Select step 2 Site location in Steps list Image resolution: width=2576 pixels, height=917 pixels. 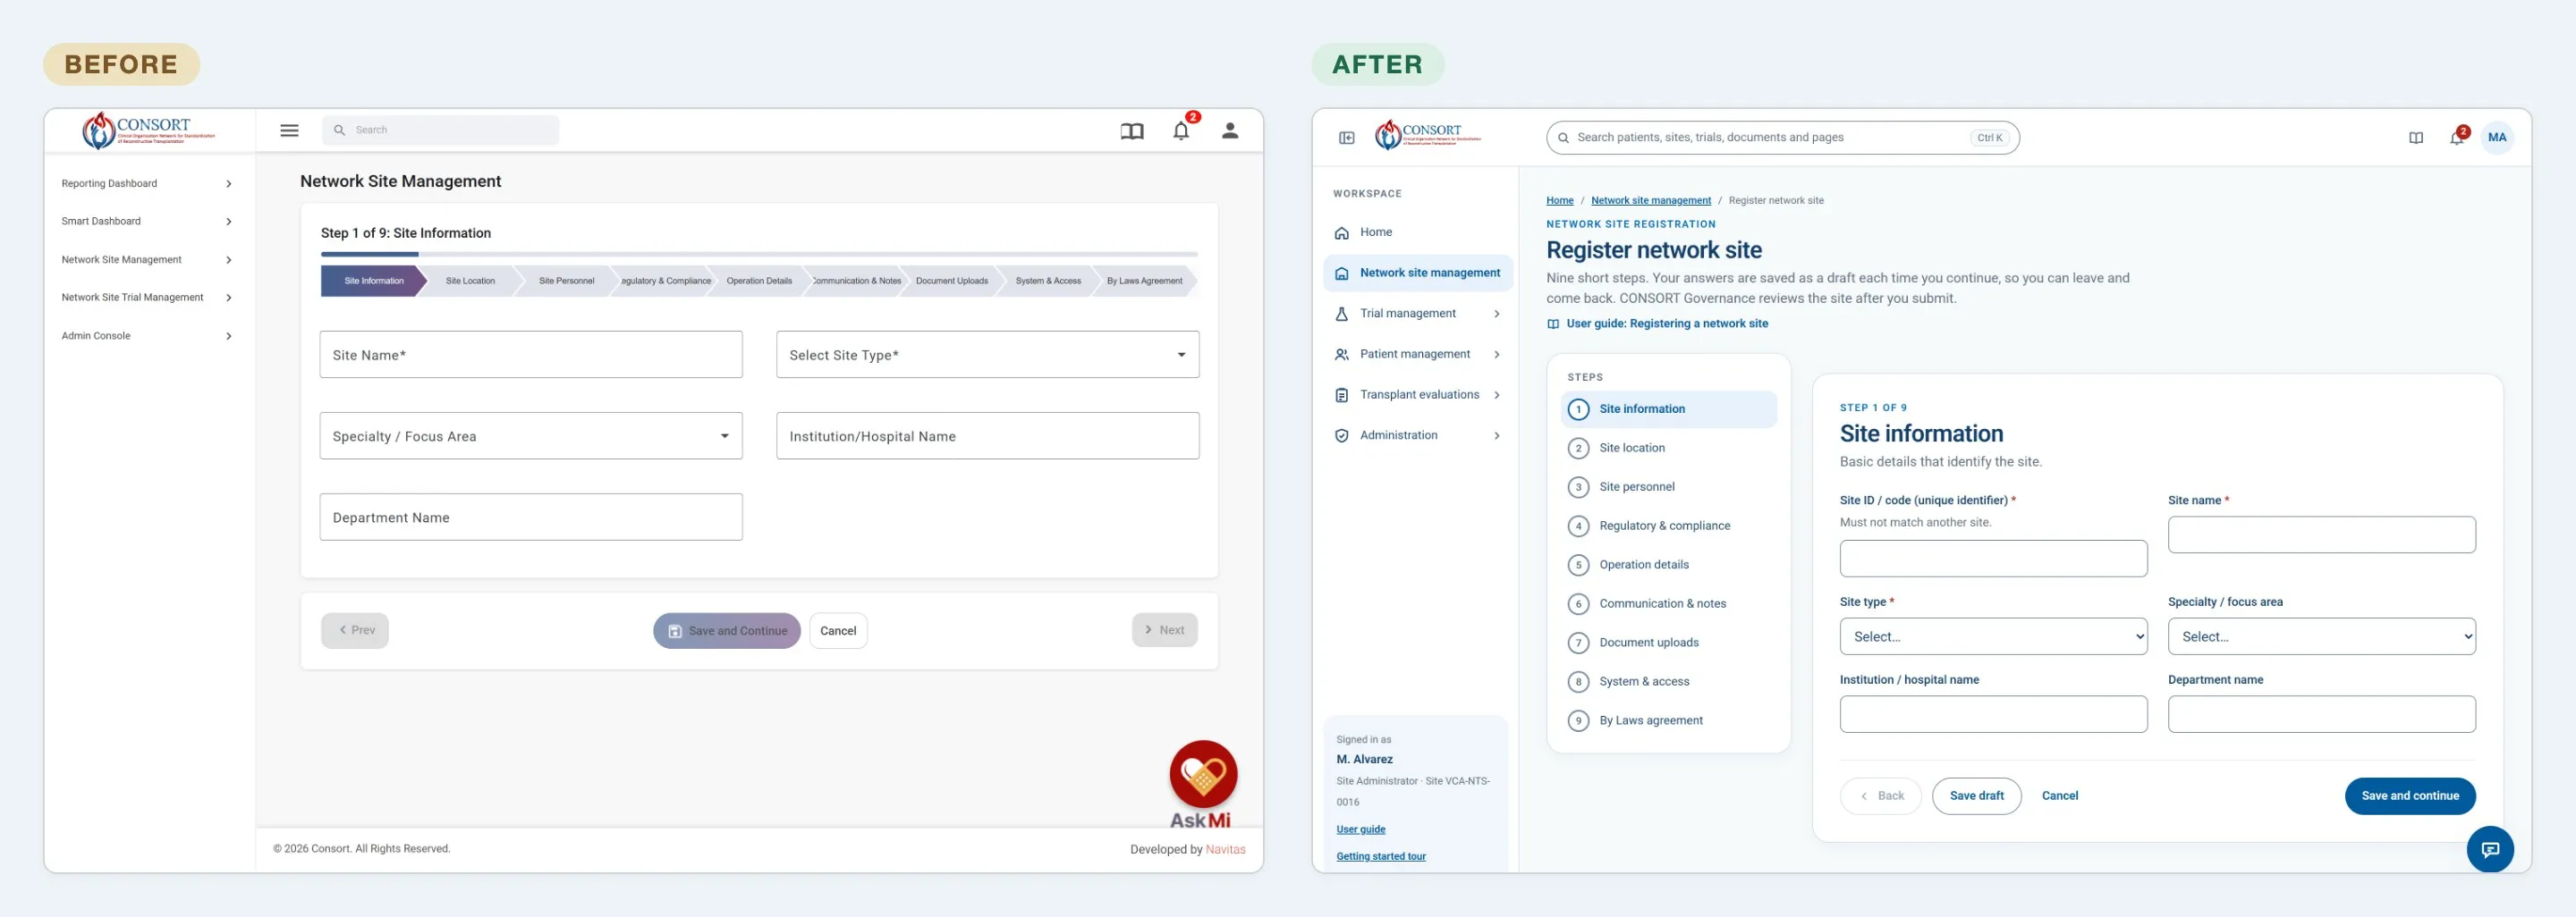(x=1668, y=448)
